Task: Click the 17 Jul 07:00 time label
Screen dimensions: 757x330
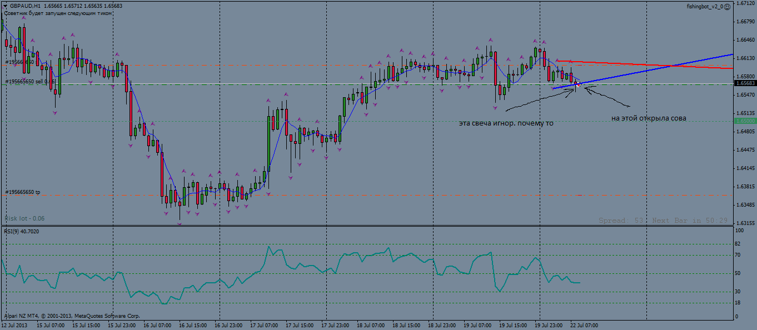Action: click(x=263, y=325)
